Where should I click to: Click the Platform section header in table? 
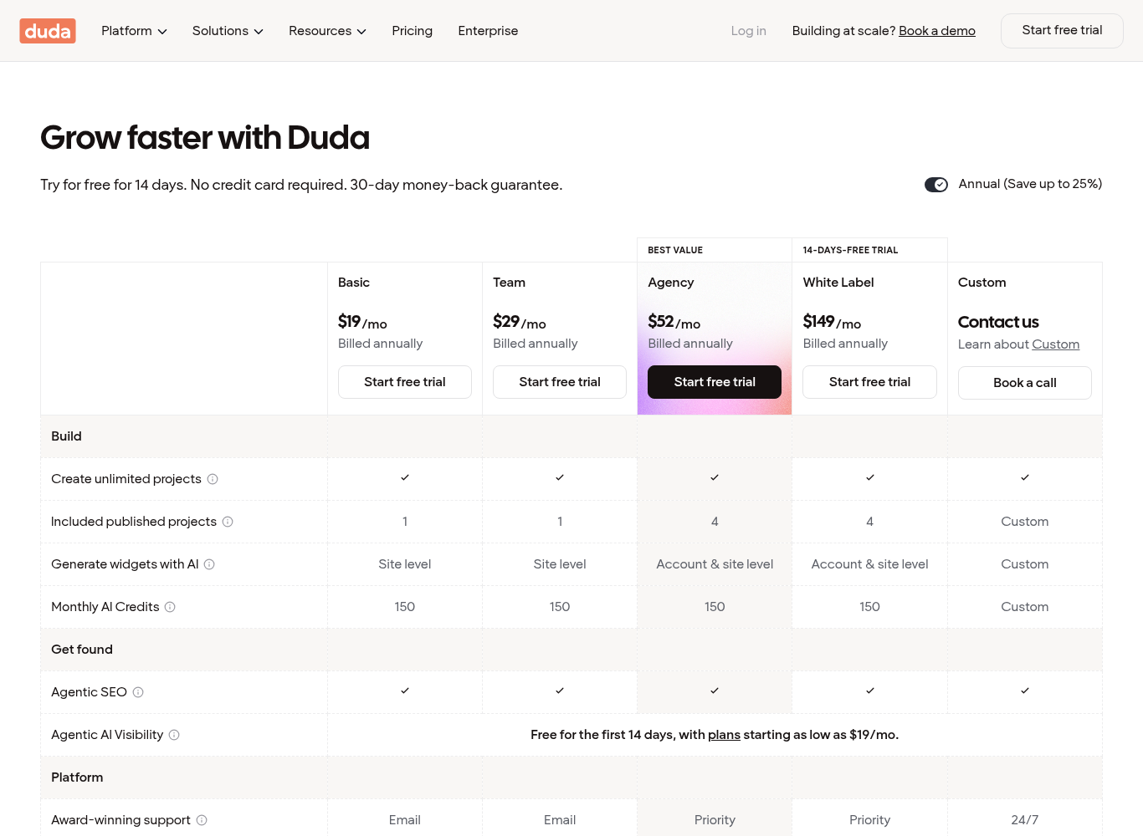click(77, 777)
